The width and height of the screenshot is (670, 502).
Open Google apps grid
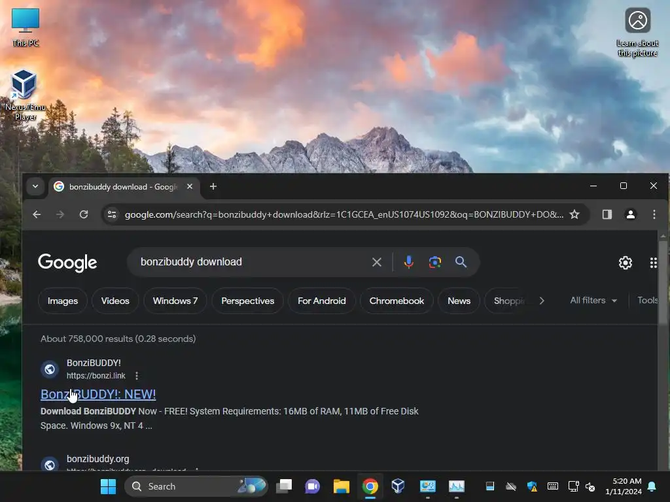click(x=653, y=263)
